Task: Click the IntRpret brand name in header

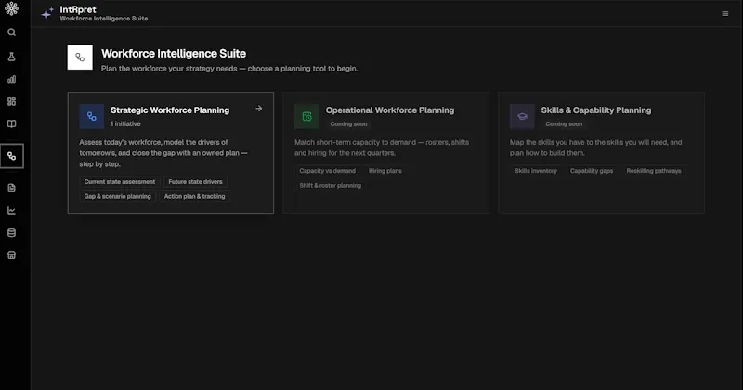Action: coord(78,9)
